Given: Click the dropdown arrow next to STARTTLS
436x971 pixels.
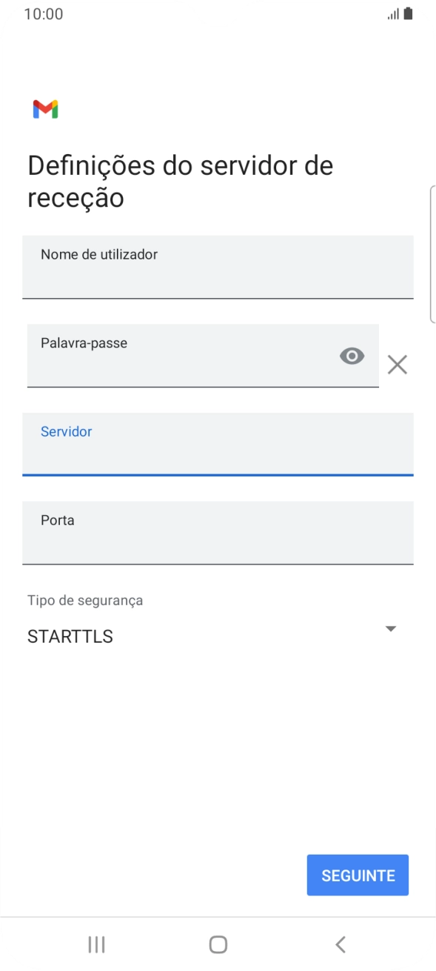Looking at the screenshot, I should 391,629.
